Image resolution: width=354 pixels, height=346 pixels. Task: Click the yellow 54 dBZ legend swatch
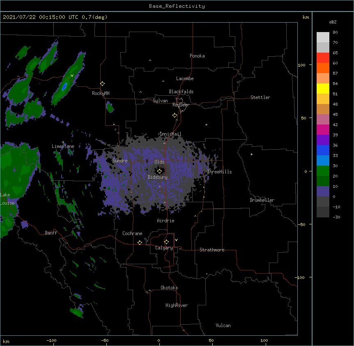click(323, 88)
